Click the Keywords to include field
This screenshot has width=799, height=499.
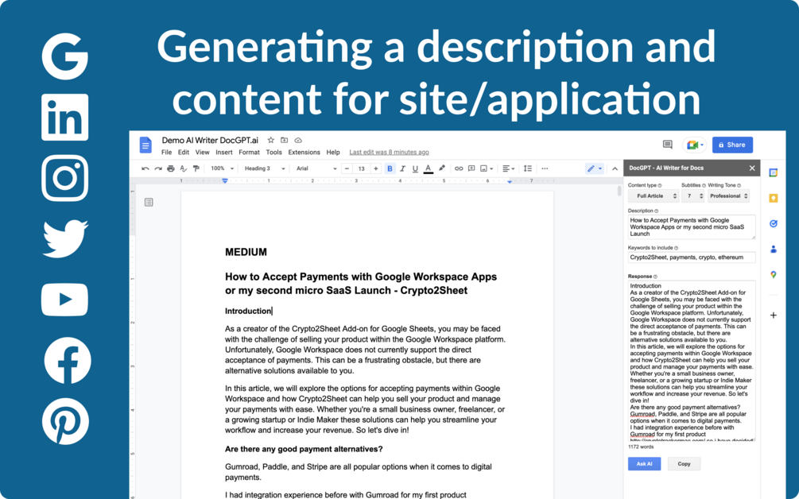(692, 257)
